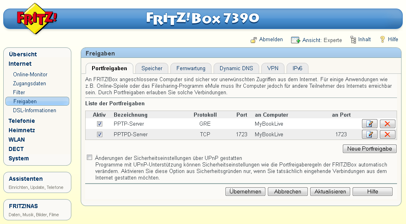
Task: Delete the PPTPD-Server port forwarding entry
Action: [387, 134]
